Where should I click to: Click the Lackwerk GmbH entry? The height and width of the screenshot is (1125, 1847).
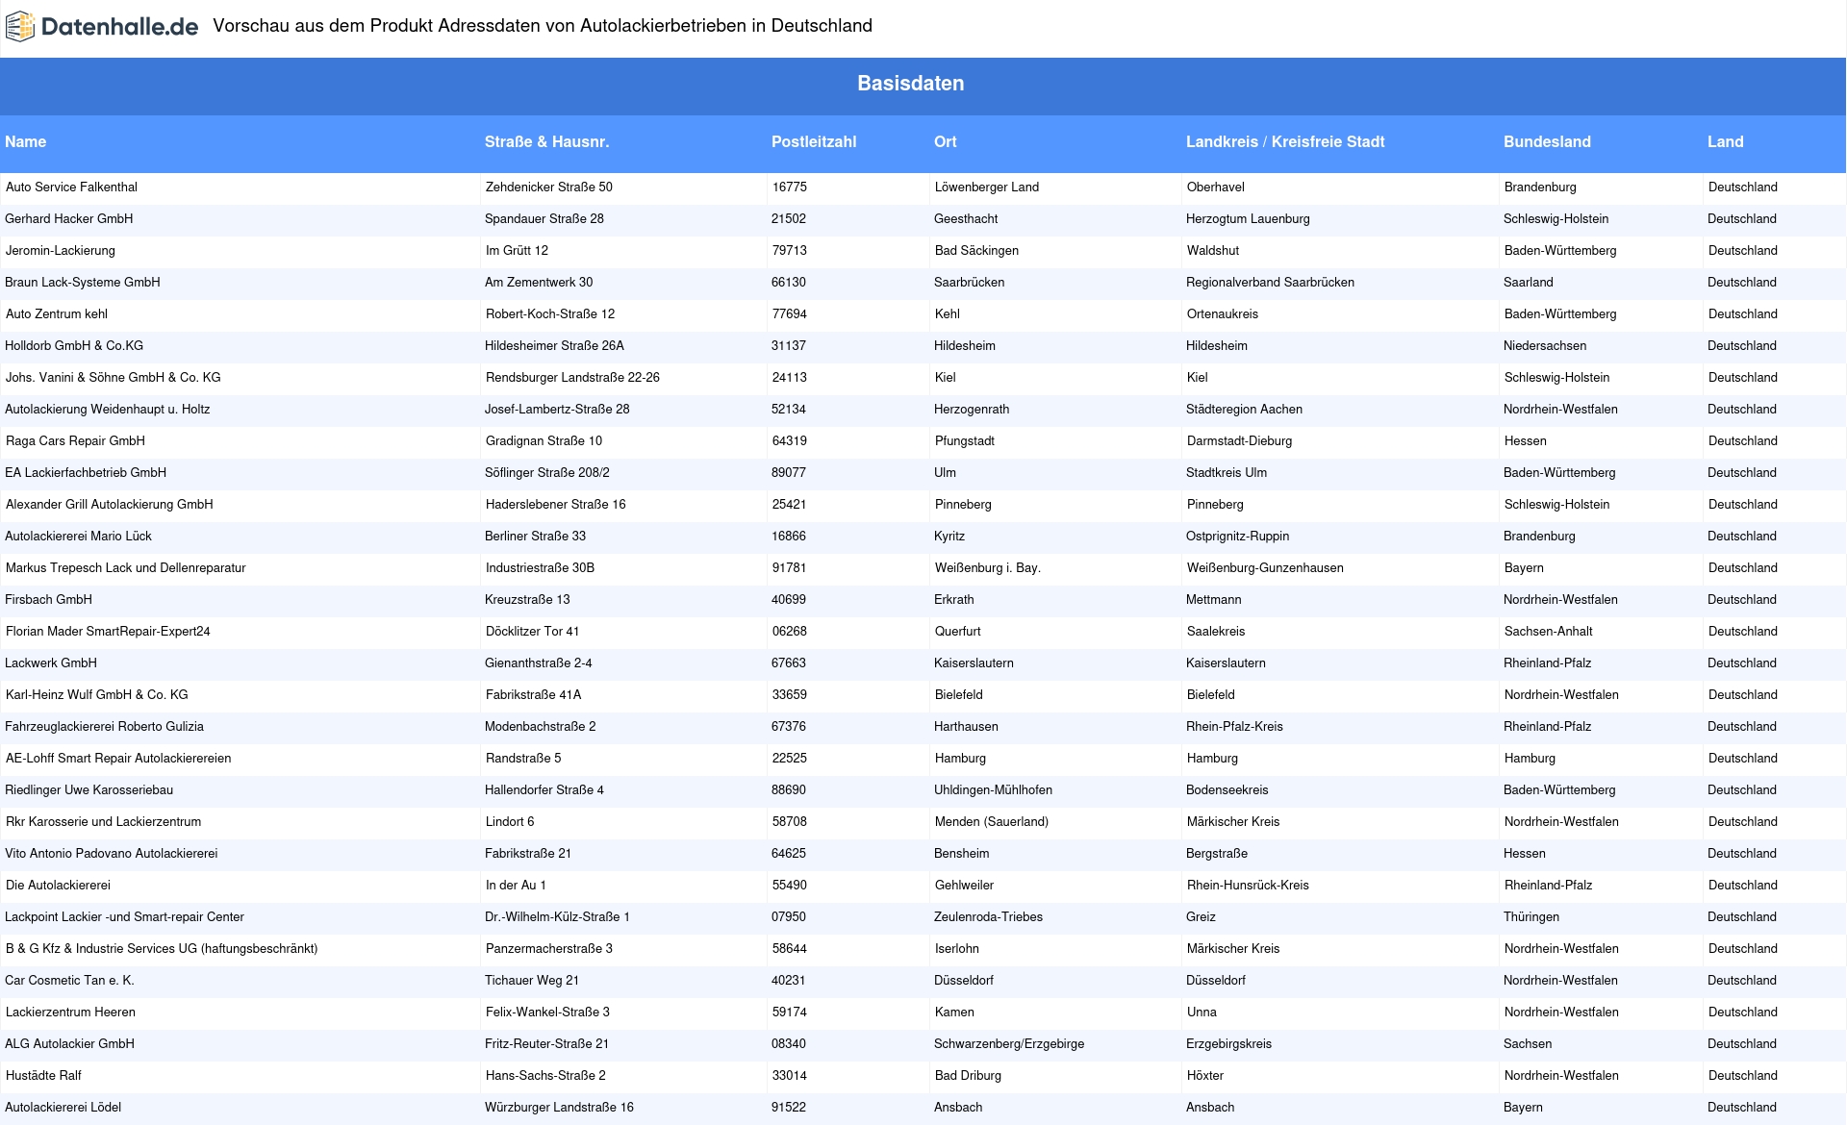click(x=51, y=663)
